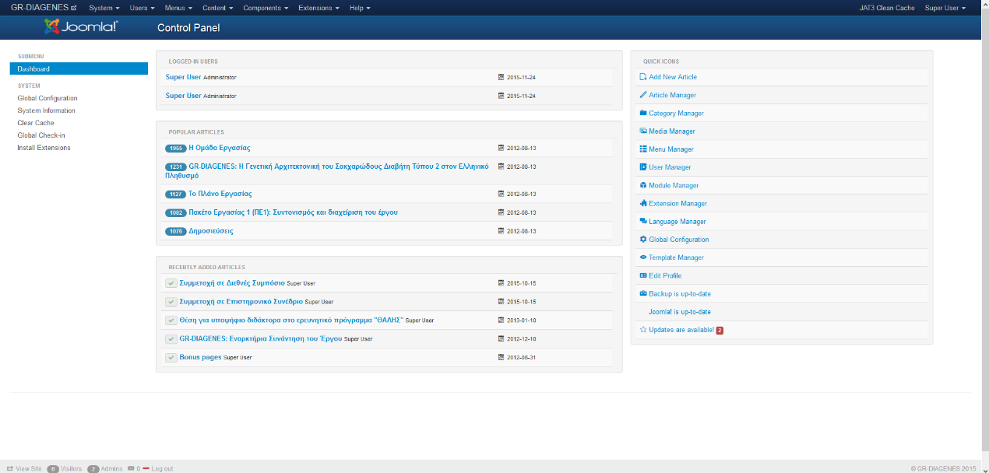Click the View Site share icon
The height and width of the screenshot is (473, 989).
(10, 468)
